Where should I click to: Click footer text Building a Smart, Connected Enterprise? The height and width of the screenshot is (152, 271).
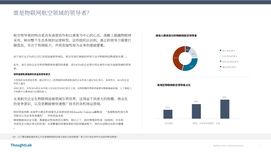pos(228,146)
